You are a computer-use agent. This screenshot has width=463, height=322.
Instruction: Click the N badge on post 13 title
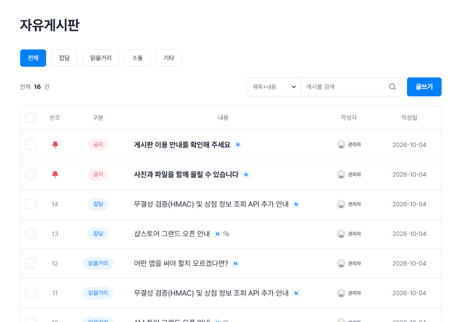(x=217, y=234)
